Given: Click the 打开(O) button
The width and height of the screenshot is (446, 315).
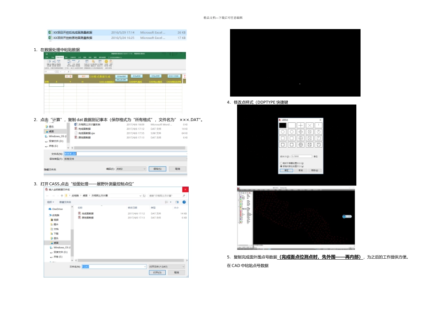Looking at the screenshot, I should 157,272.
